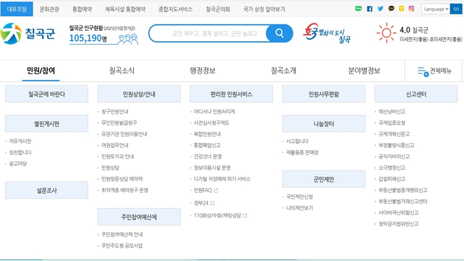The image size is (464, 261).
Task: Open 칠곡군의회 link
Action: point(218,9)
